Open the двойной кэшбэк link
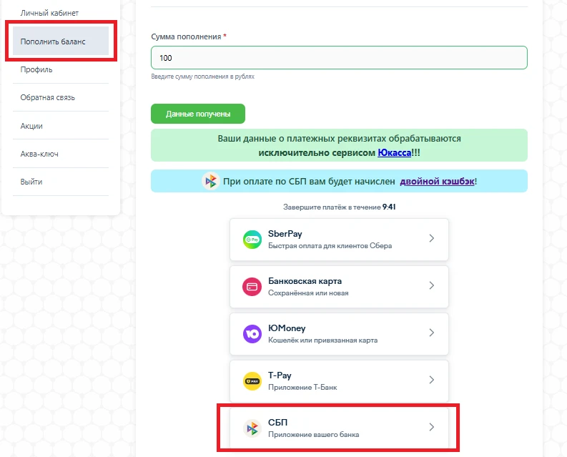 click(437, 181)
